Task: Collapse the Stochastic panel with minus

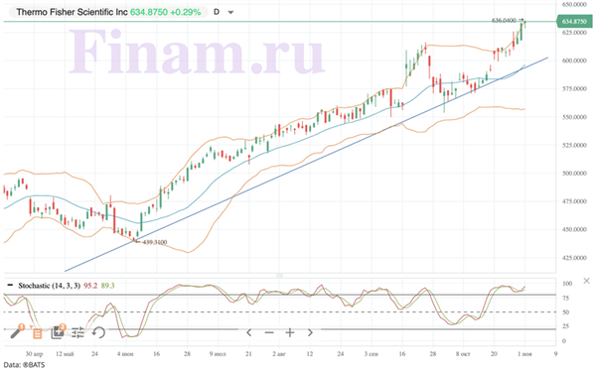Action: coord(10,285)
